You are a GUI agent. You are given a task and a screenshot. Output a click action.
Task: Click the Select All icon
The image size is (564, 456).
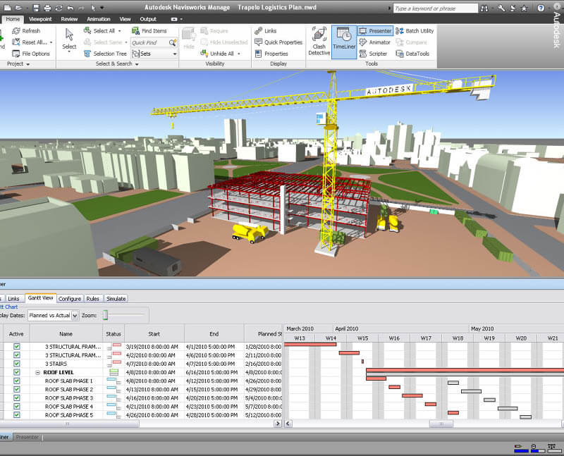point(87,31)
